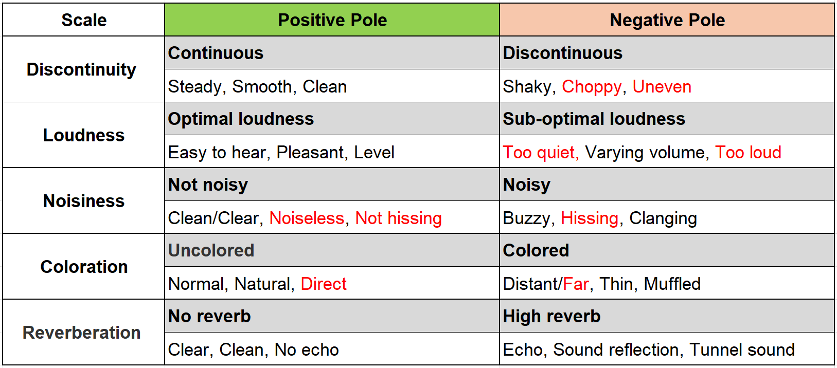Image resolution: width=837 pixels, height=368 pixels.
Task: Click the red word Choppy
Action: (x=592, y=87)
